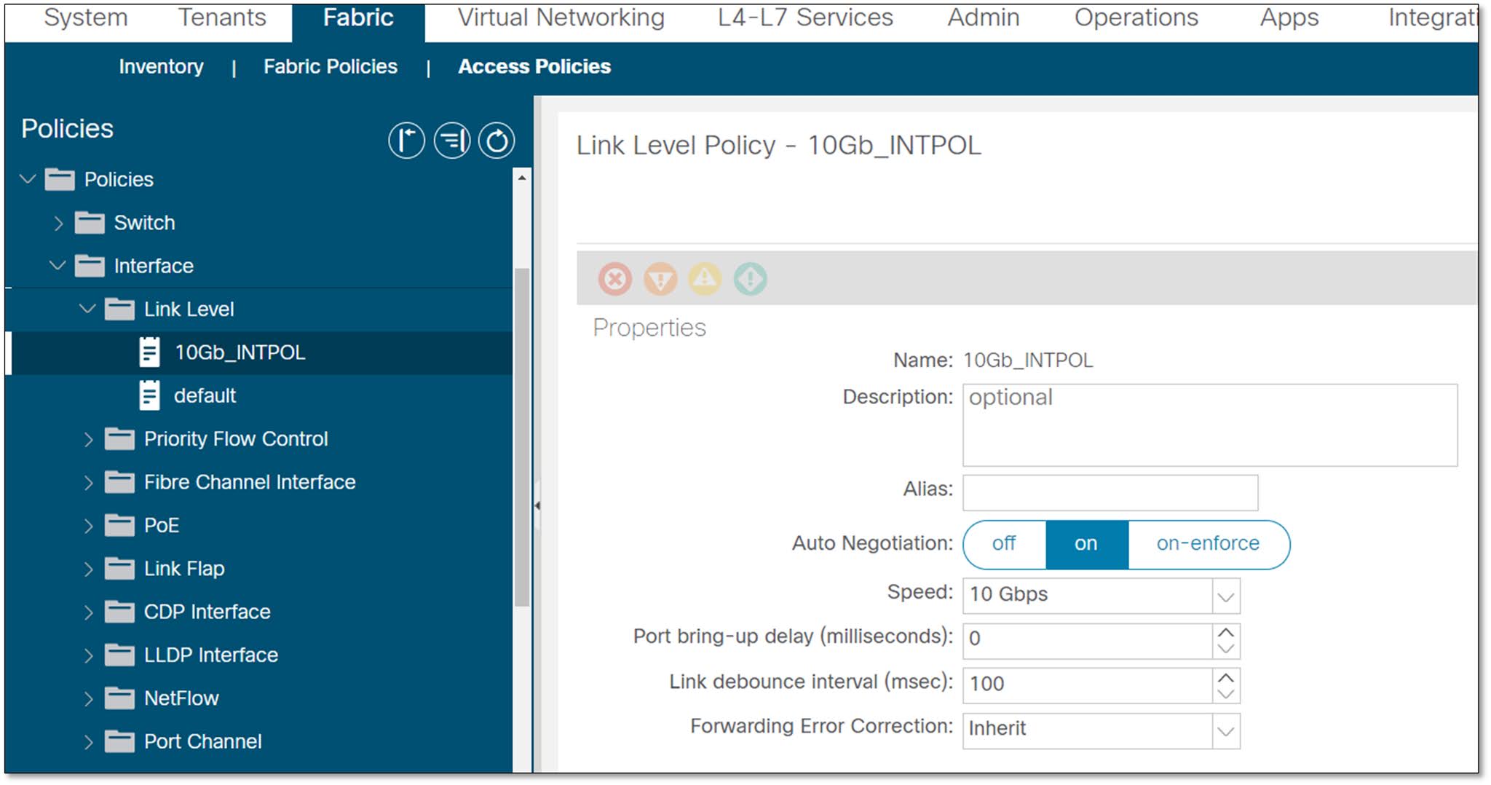
Task: Select the 10Gb_INTPOL policy document icon
Action: [x=150, y=352]
